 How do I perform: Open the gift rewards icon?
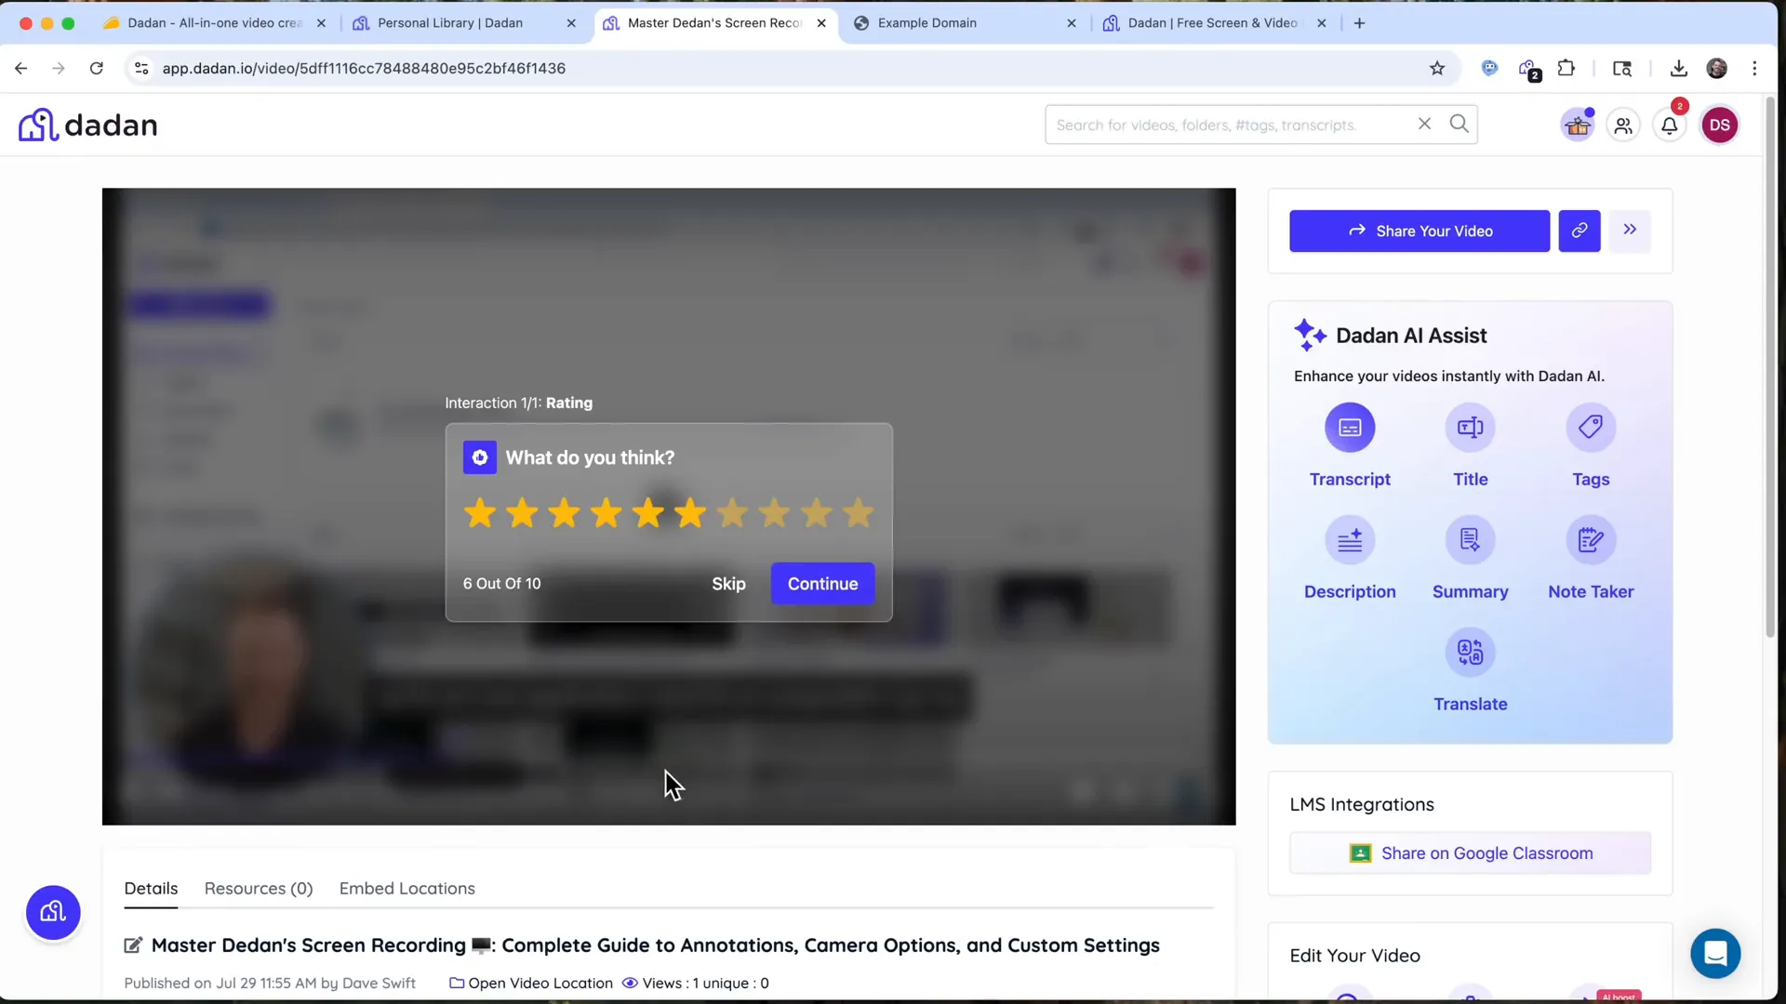click(x=1578, y=125)
